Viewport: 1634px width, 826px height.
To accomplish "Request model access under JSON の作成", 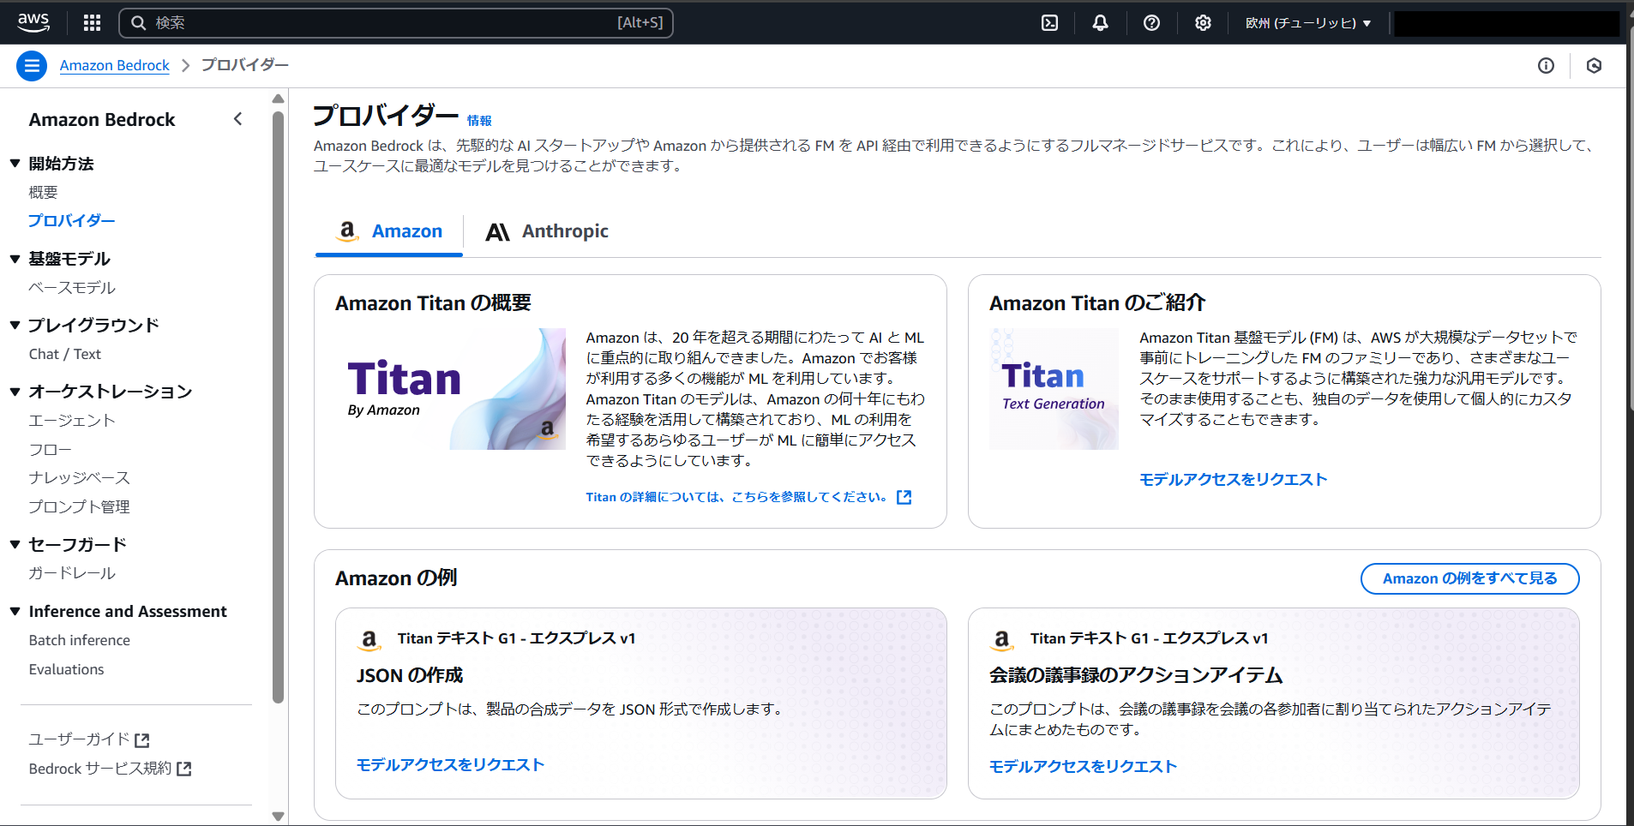I will tap(451, 764).
